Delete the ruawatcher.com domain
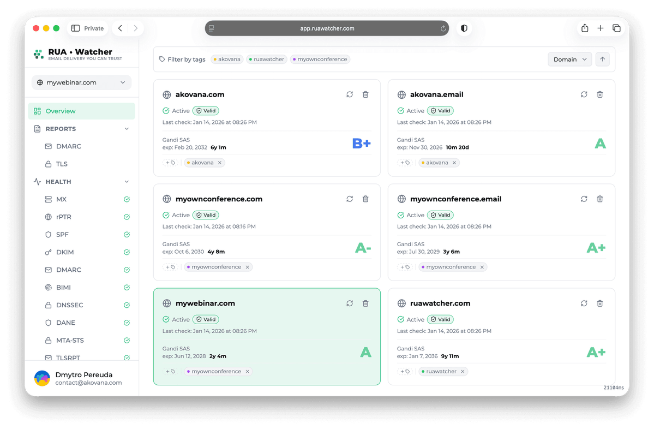Viewport: 654px width, 429px height. click(x=600, y=303)
